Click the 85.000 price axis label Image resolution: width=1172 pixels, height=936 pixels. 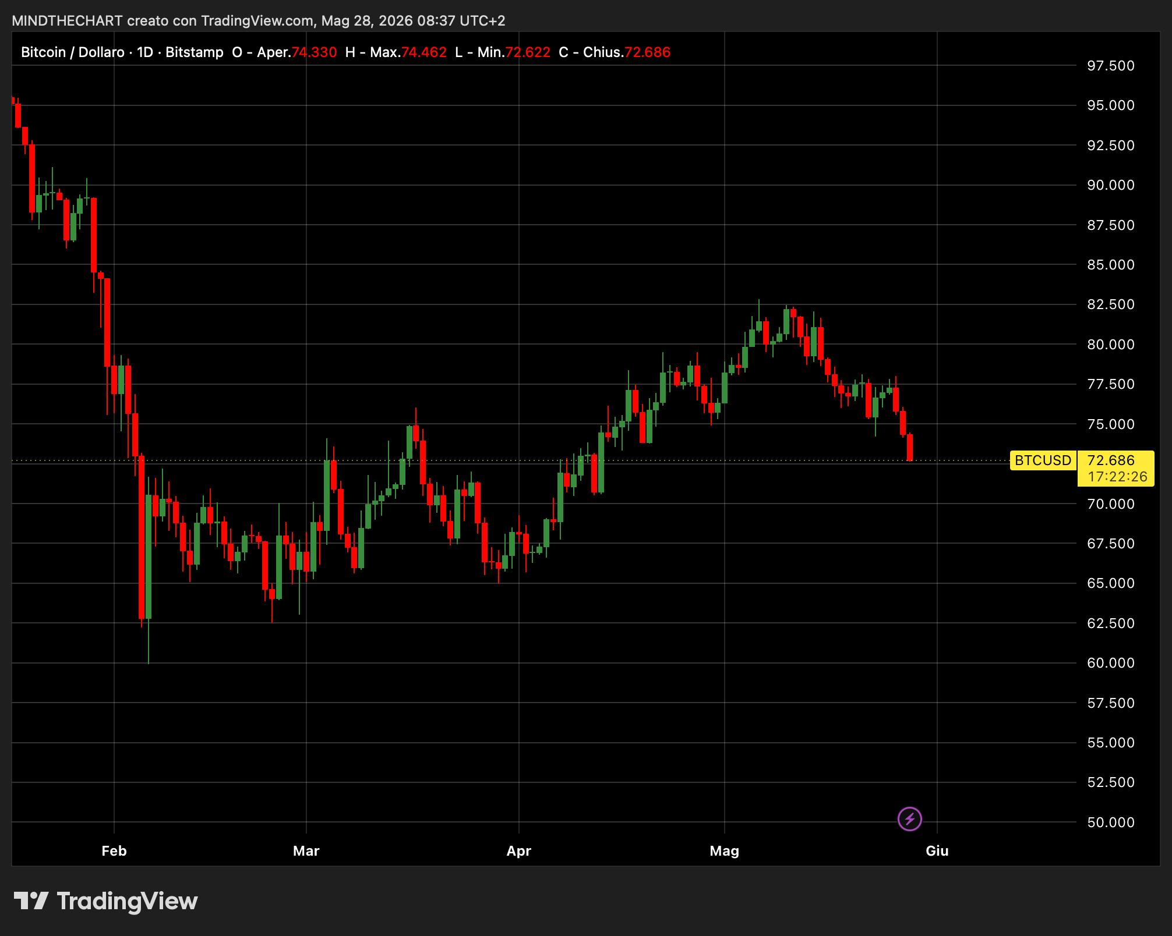[1111, 265]
